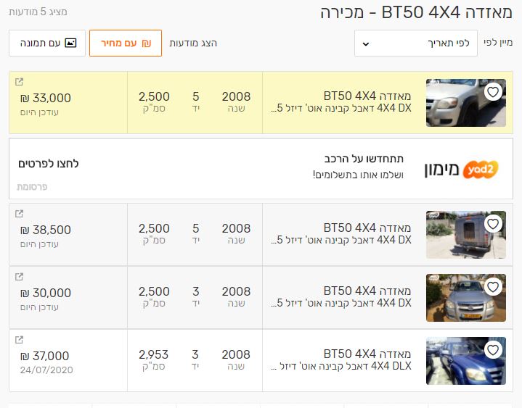Open 37,000 ₪ listing in new tab icon
Screen dimensions: 522x408
pyautogui.click(x=19, y=340)
